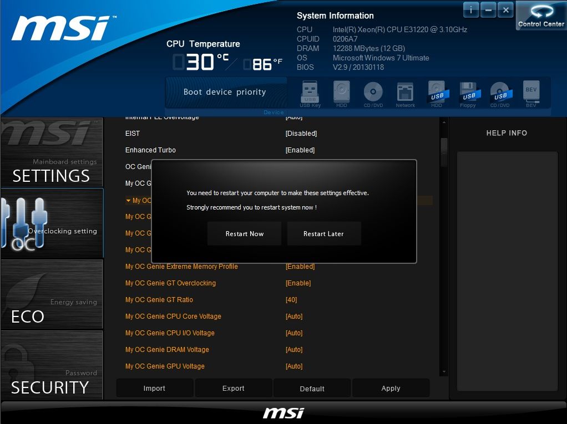Select My OC Genie GPU Voltage
Screen dimensions: 567x424
coord(165,366)
